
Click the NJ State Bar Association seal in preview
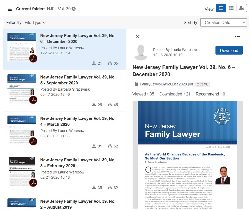[x=222, y=116]
